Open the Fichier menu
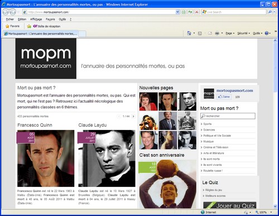 [x=10, y=19]
